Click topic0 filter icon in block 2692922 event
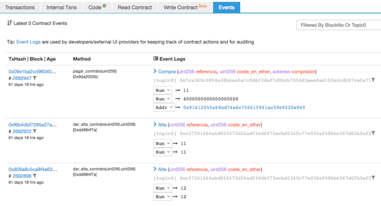The width and height of the screenshot is (381, 206). click(373, 133)
